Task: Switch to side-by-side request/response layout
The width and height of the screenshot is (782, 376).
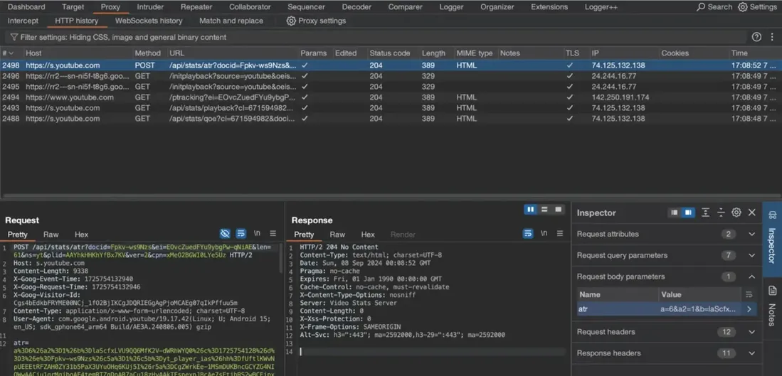Action: click(x=530, y=210)
